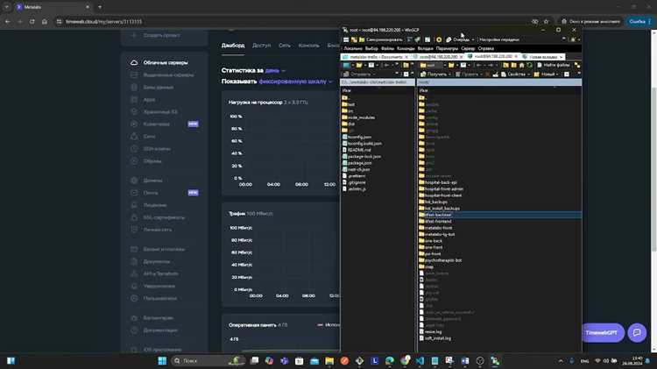
Task: Select the README.md file in local panel
Action: pyautogui.click(x=357, y=150)
